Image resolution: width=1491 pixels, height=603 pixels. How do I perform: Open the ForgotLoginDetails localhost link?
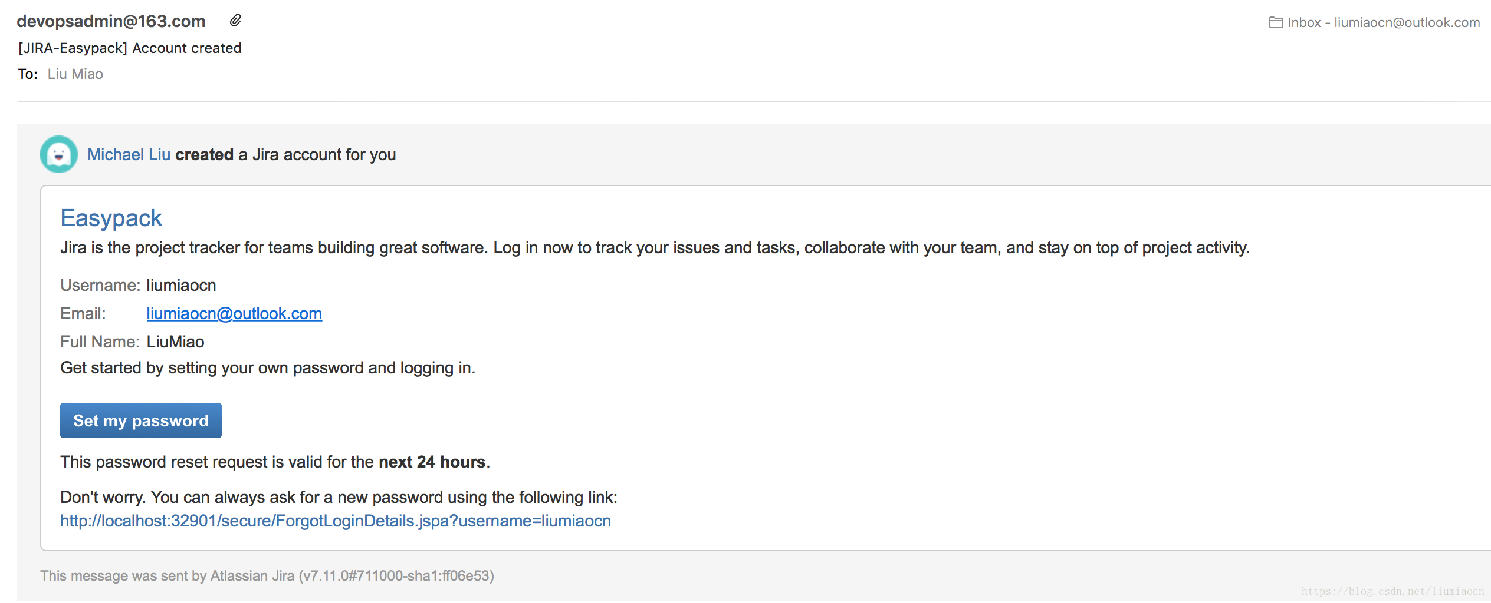click(336, 521)
